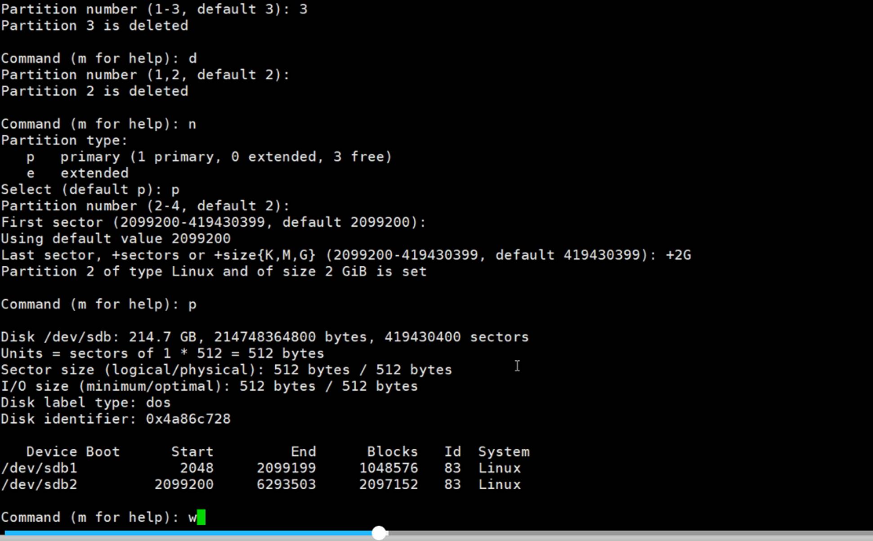The height and width of the screenshot is (541, 873).
Task: Click the +2G size value entered
Action: click(x=678, y=255)
